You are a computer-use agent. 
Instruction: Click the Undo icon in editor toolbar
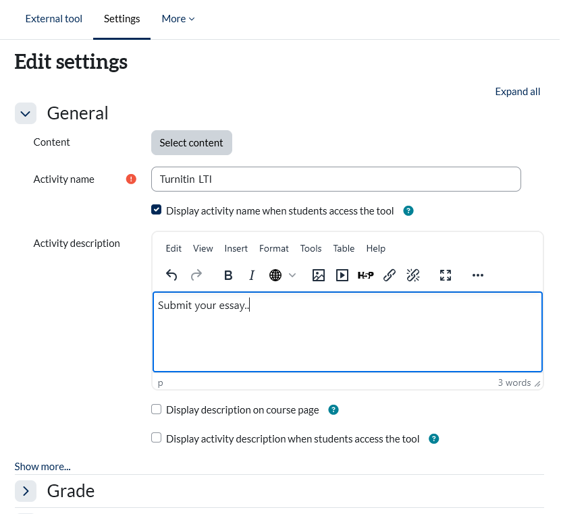[x=171, y=275]
